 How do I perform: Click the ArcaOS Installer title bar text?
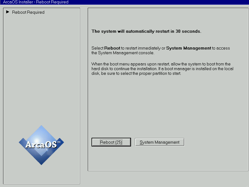tap(36, 2)
